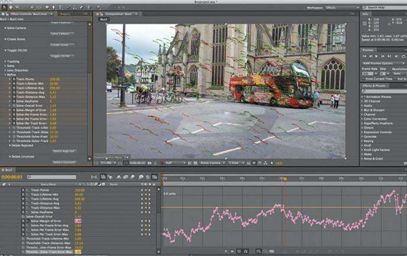This screenshot has height=256, width=407.
Task: Click the Search Help input field
Action: [x=385, y=8]
